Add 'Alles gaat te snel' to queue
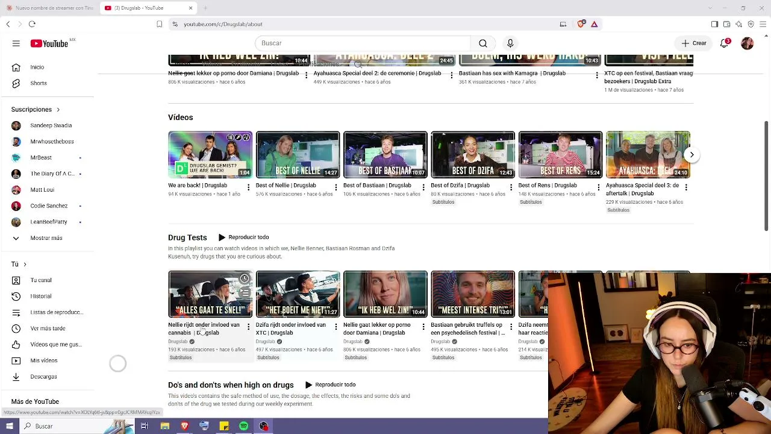Viewport: 771px width, 434px height. pos(245,293)
